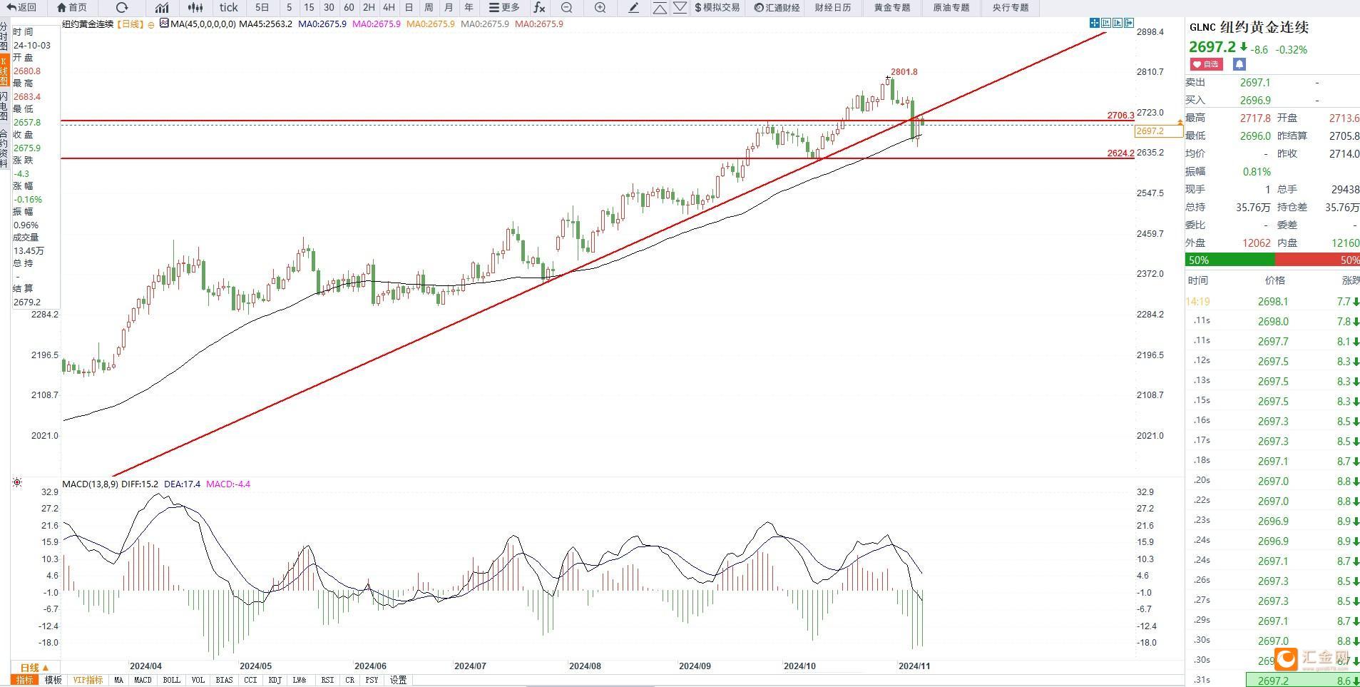
Task: Open the 财经日历 tab
Action: [x=833, y=7]
